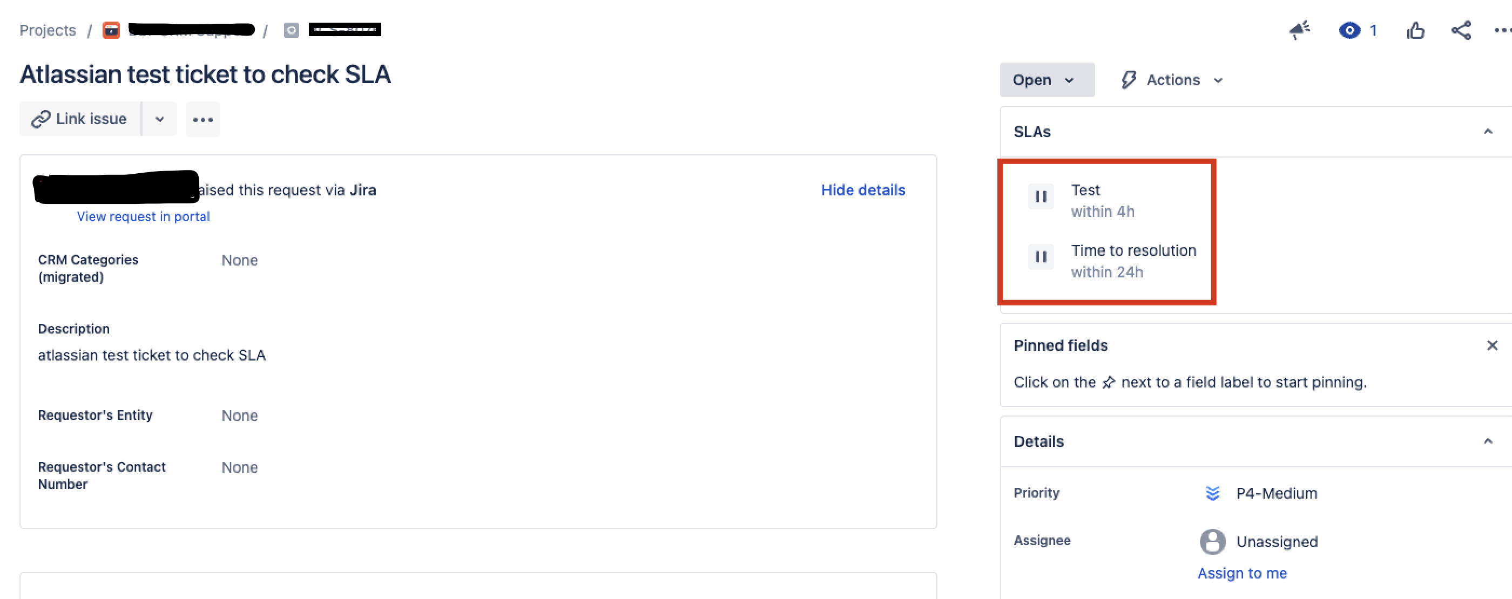The width and height of the screenshot is (1512, 599).
Task: Click the issue type icon in breadcrumb
Action: [x=291, y=30]
